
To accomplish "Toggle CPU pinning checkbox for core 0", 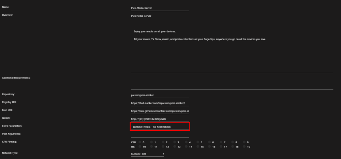I will point(140,142).
